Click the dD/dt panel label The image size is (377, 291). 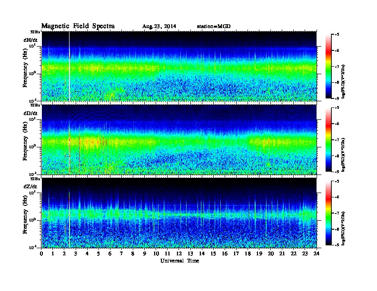pyautogui.click(x=30, y=113)
